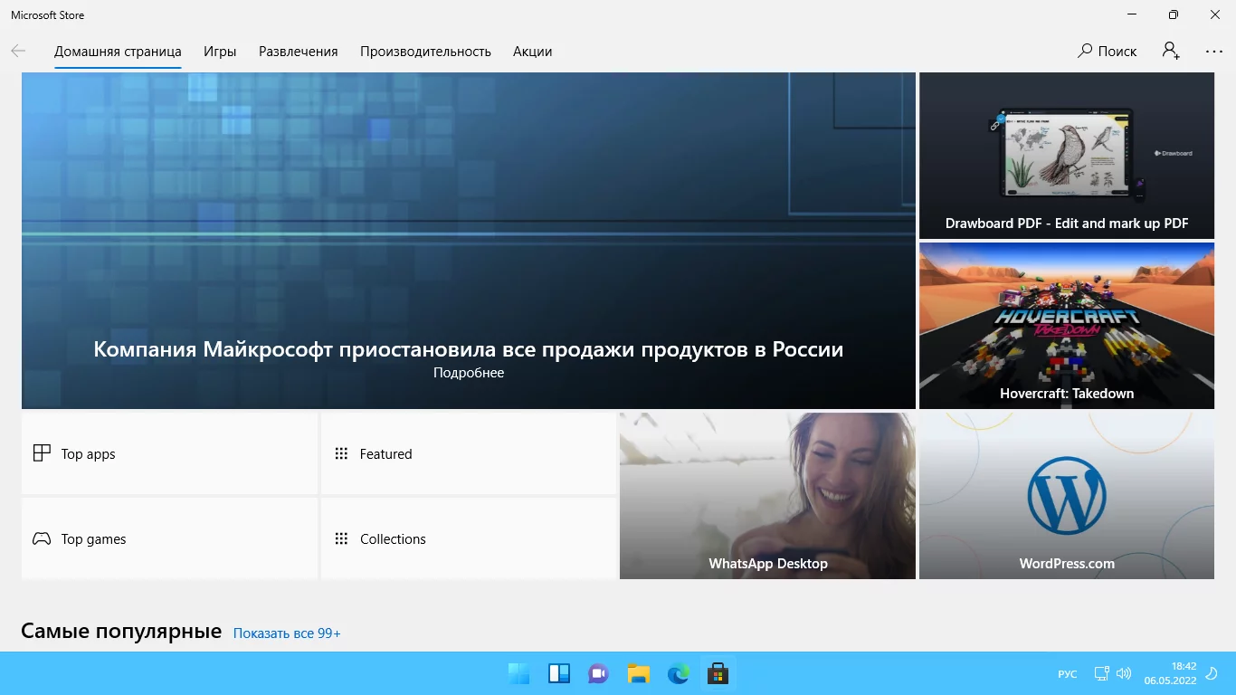Image resolution: width=1236 pixels, height=695 pixels.
Task: Click the volume icon in system tray
Action: (1124, 674)
